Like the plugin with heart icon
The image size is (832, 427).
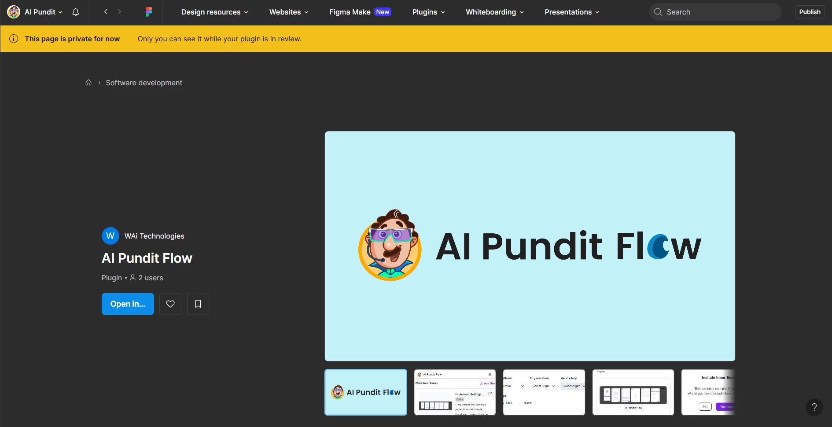point(170,304)
